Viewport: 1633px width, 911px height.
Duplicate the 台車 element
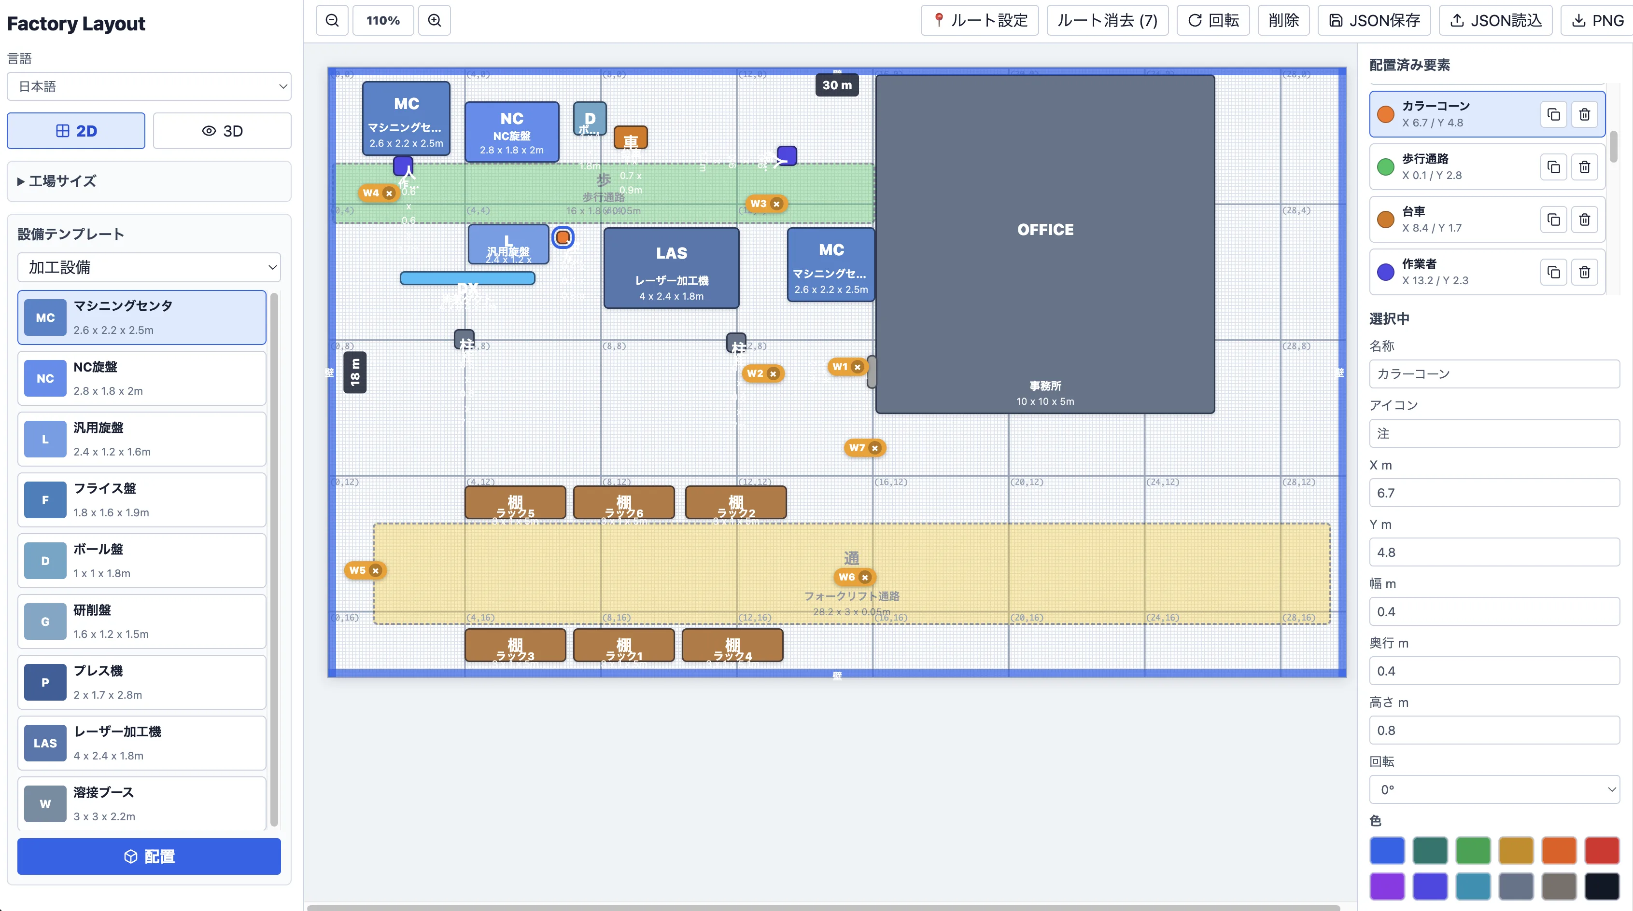1553,219
